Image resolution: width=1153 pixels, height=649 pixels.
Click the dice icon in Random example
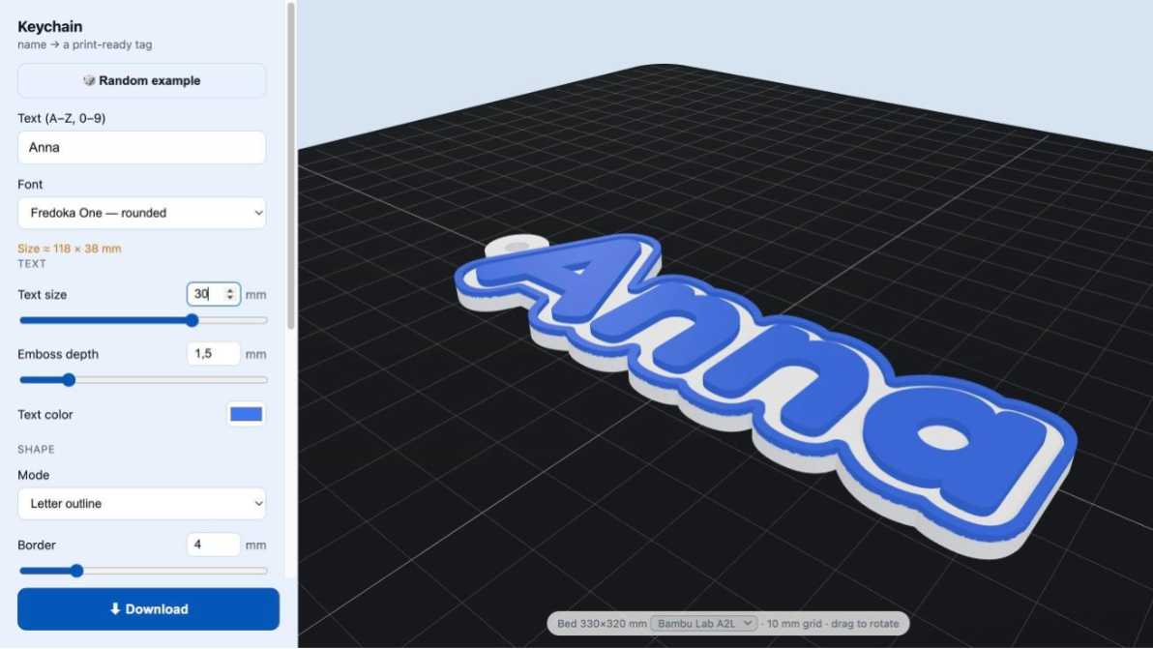coord(89,81)
